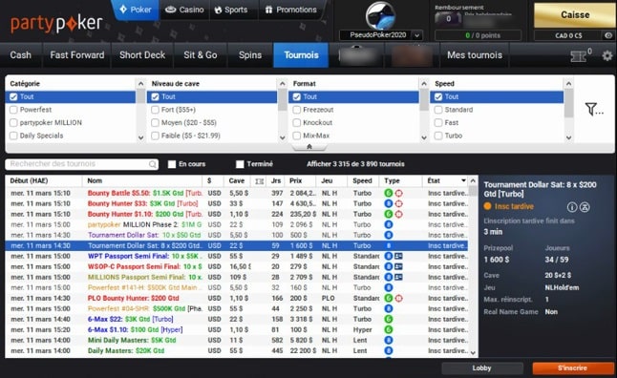The width and height of the screenshot is (617, 378).
Task: Click the players-per-table column header icon
Action: click(x=260, y=181)
